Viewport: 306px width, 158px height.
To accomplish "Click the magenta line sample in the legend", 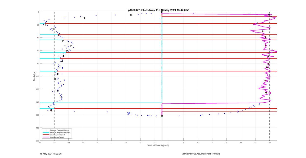I will (46, 137).
